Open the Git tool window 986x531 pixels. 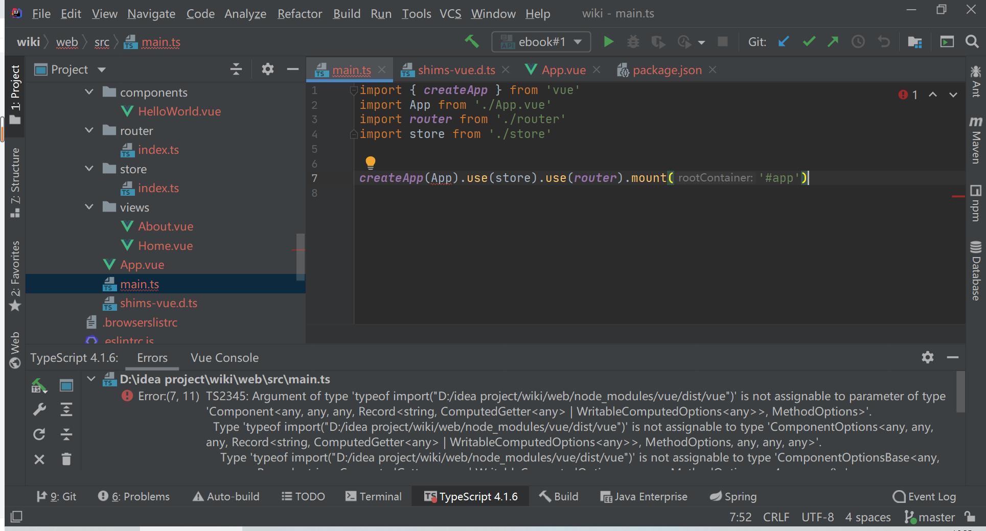click(56, 496)
